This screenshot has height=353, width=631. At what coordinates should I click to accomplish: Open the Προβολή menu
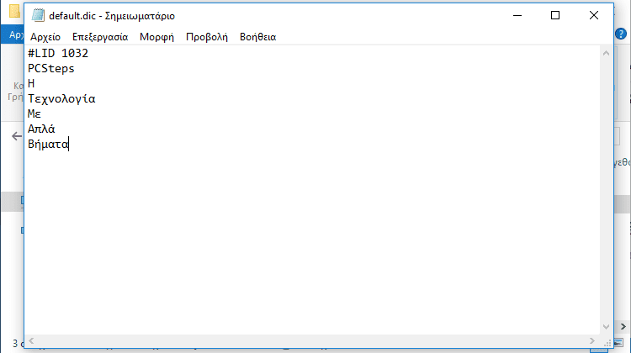coord(206,37)
